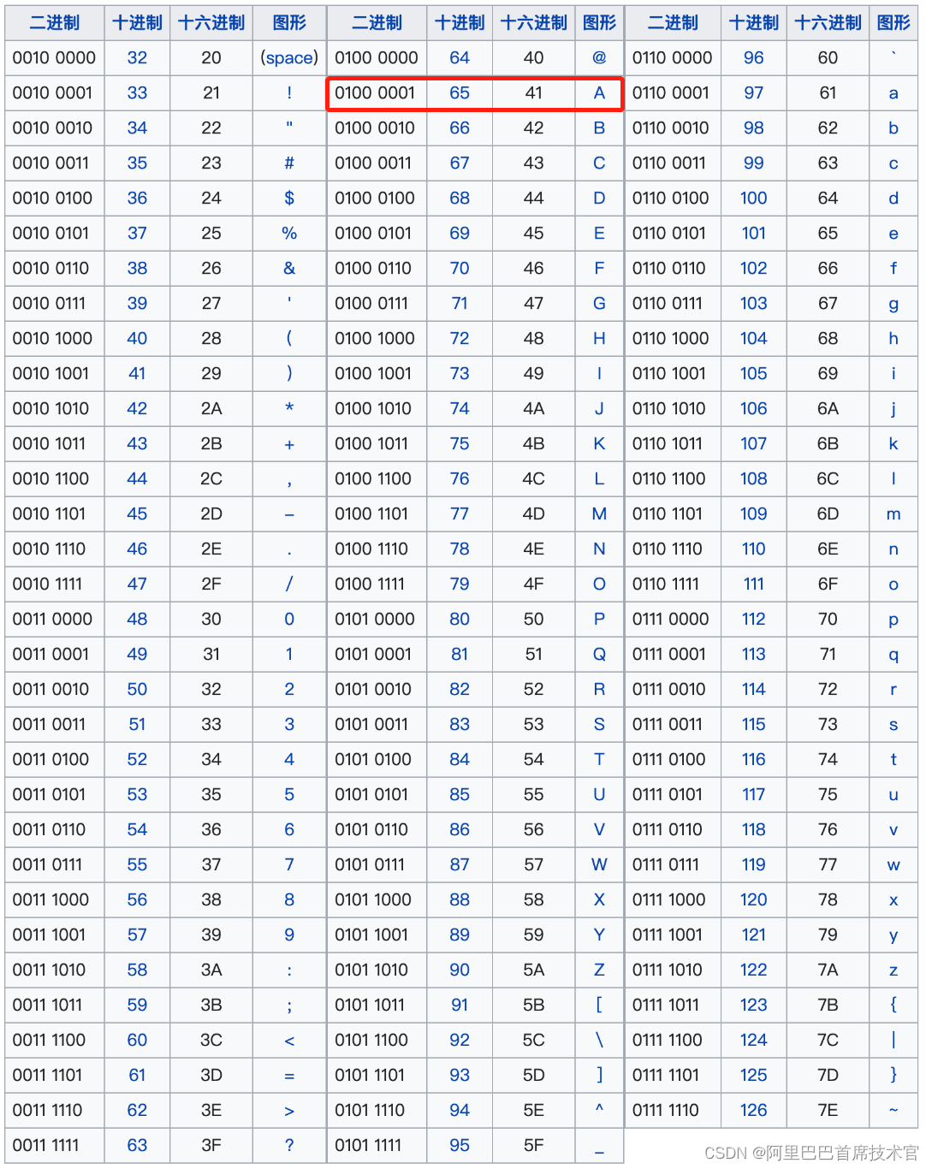Select hex cell 6D
The width and height of the screenshot is (932, 1169).
coord(828,513)
